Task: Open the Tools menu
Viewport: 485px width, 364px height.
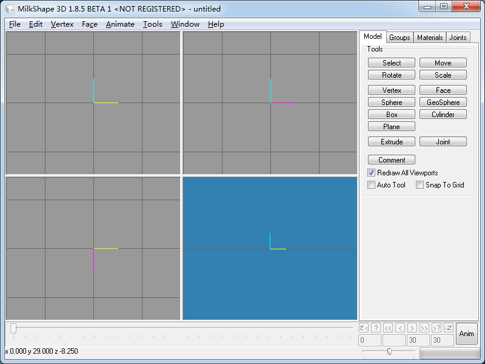Action: point(153,24)
